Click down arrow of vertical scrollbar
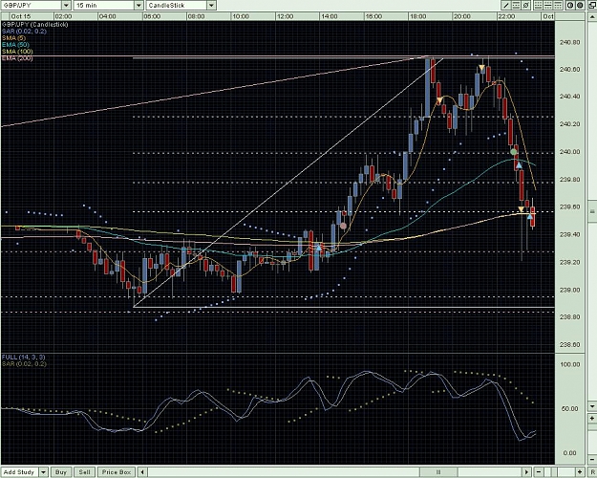This screenshot has height=478, width=597. pyautogui.click(x=592, y=406)
